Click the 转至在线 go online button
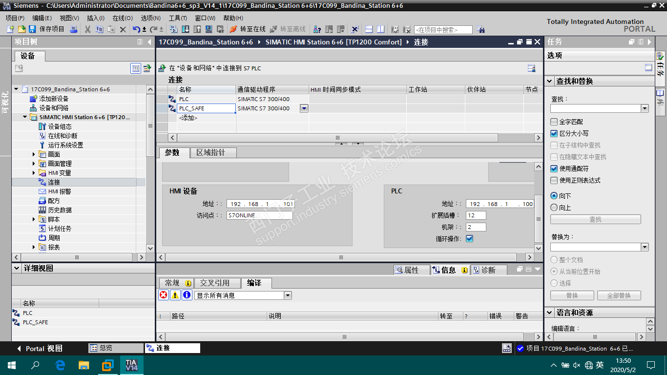The image size is (667, 375). coord(248,29)
